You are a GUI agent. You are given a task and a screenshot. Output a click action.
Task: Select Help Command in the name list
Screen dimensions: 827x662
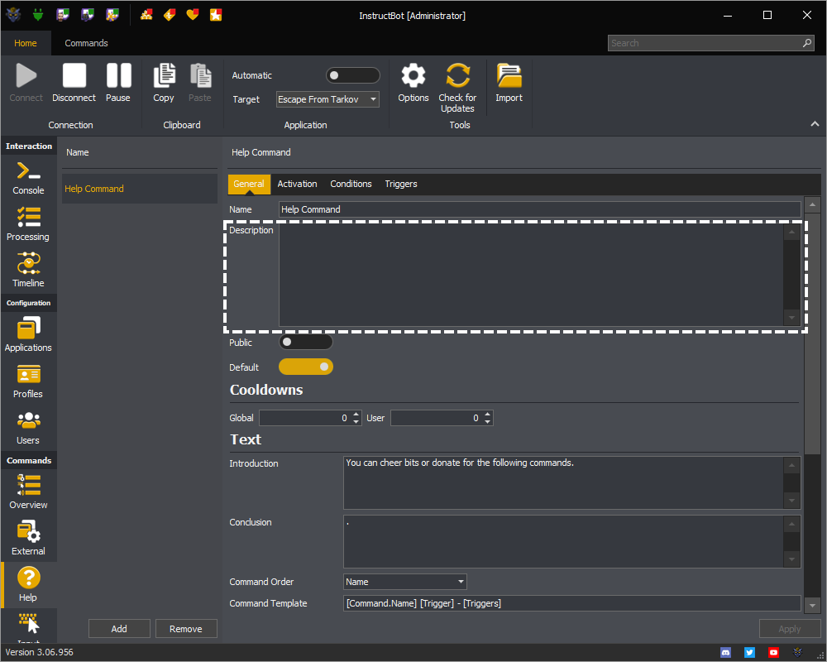[x=140, y=189]
